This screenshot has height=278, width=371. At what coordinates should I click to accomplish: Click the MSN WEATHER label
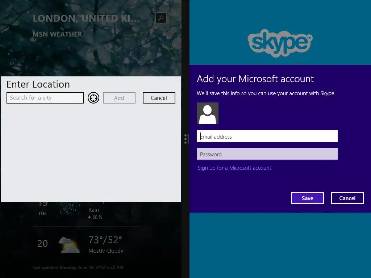[57, 34]
